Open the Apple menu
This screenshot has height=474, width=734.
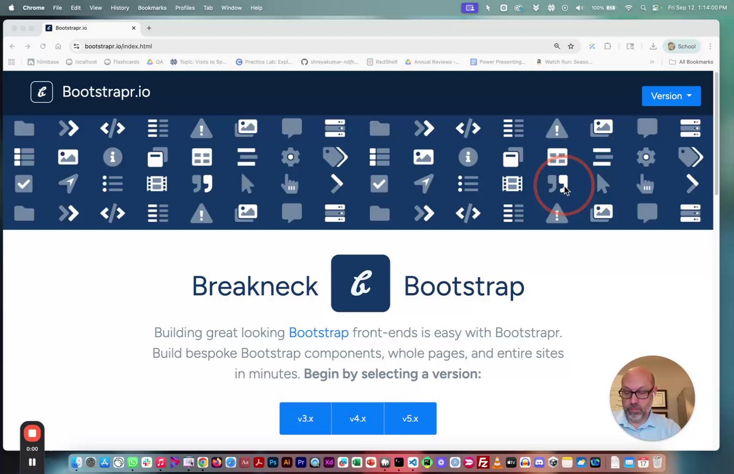(11, 7)
